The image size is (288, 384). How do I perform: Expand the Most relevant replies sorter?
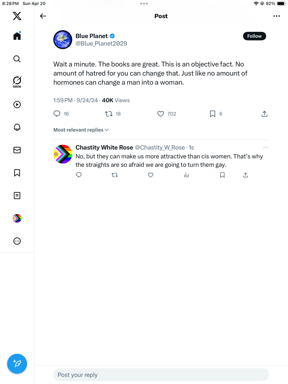tap(81, 130)
